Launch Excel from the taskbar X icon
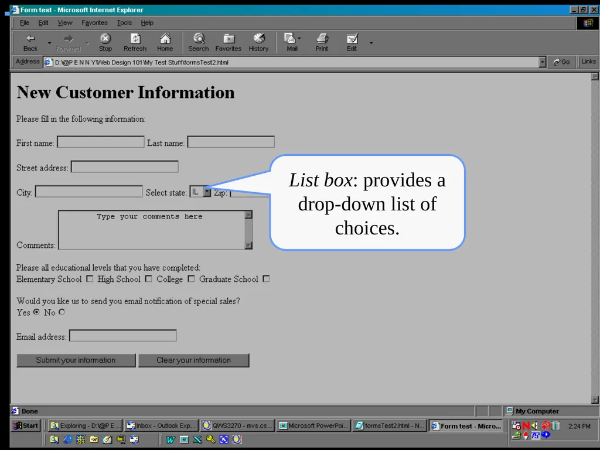The width and height of the screenshot is (600, 450). 197,439
